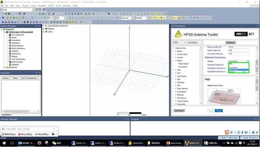This screenshot has height=147, width=260.
Task: Click the Boundaries icon in project tree
Action: point(10,40)
